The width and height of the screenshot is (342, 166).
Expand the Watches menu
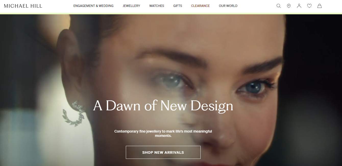[x=157, y=6]
